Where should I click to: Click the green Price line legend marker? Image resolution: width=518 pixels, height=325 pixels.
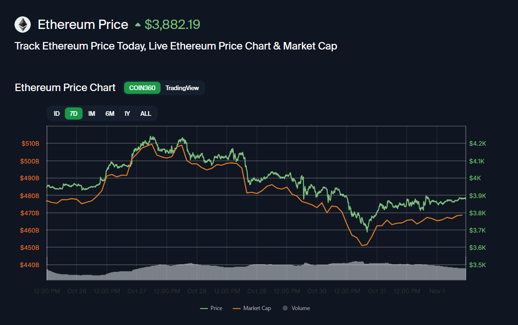pyautogui.click(x=203, y=308)
